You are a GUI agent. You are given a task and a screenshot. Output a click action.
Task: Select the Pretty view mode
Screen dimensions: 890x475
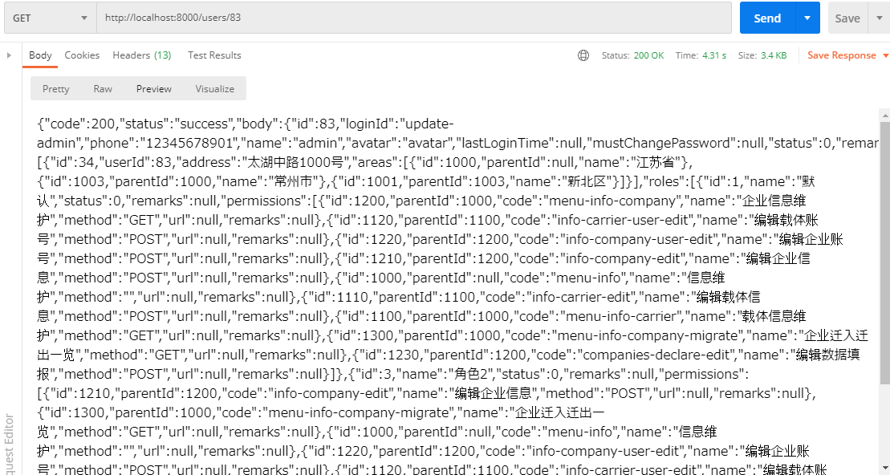pos(56,89)
